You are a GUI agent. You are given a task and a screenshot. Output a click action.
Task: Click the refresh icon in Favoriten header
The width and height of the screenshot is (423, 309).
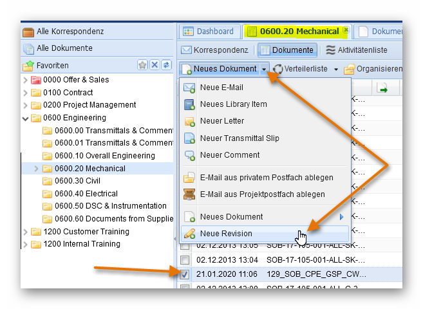coord(165,65)
